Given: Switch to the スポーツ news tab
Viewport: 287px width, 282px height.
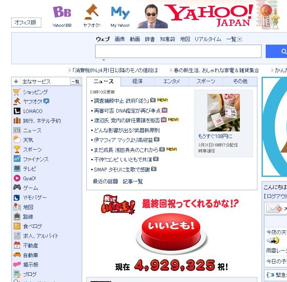Looking at the screenshot, I should tap(206, 81).
